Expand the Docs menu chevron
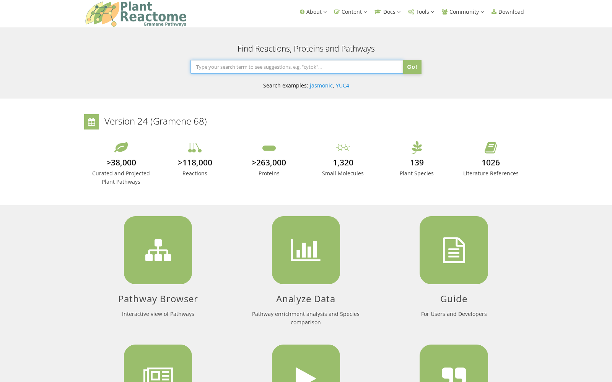 coord(399,12)
